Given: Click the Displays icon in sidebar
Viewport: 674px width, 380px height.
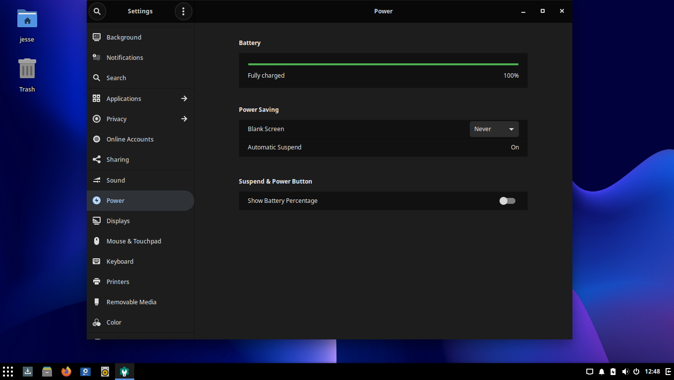Looking at the screenshot, I should pyautogui.click(x=97, y=221).
